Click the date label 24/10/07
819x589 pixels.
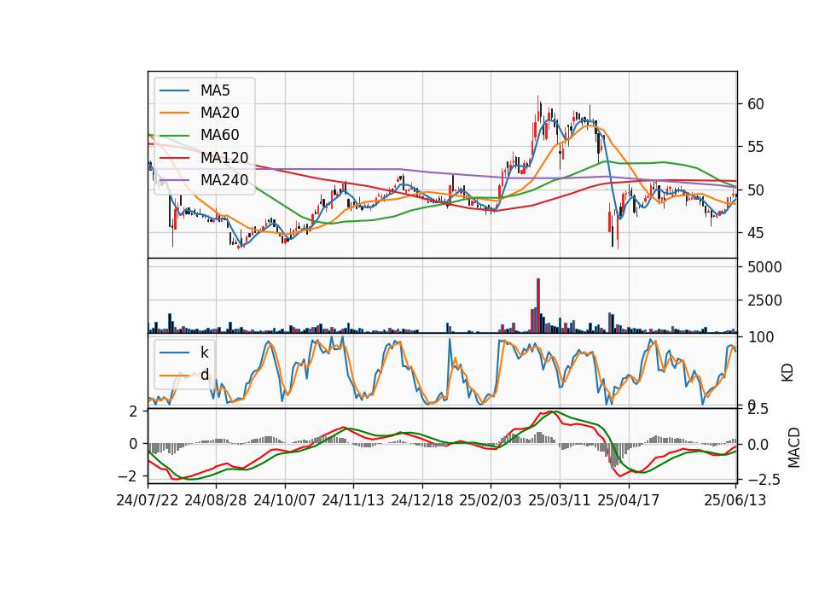(285, 500)
